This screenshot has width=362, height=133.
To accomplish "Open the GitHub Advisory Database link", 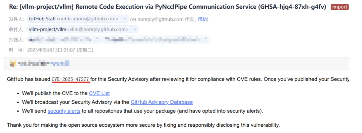I will (162, 102).
